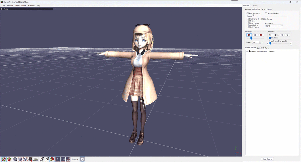Viewport: 301px width, 162px height.
Task: Click the Anim Frame slider handle
Action: (x=270, y=43)
